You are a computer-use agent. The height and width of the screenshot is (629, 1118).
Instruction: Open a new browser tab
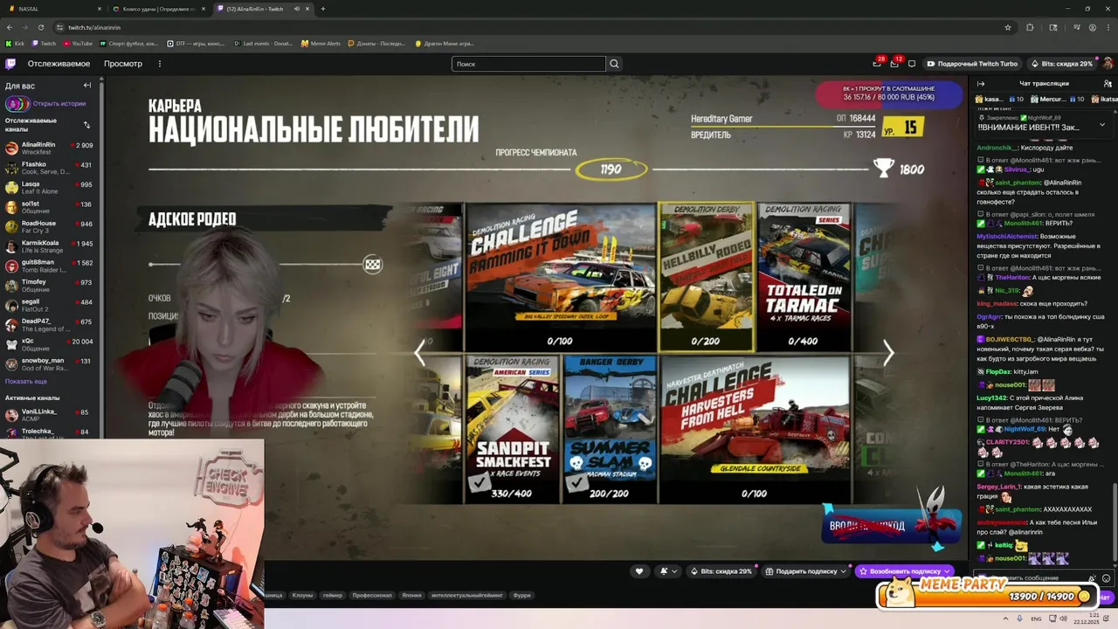323,9
